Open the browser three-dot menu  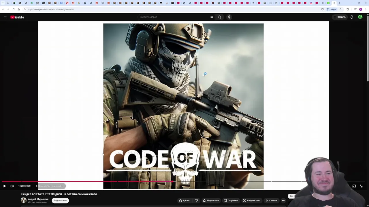[366, 9]
